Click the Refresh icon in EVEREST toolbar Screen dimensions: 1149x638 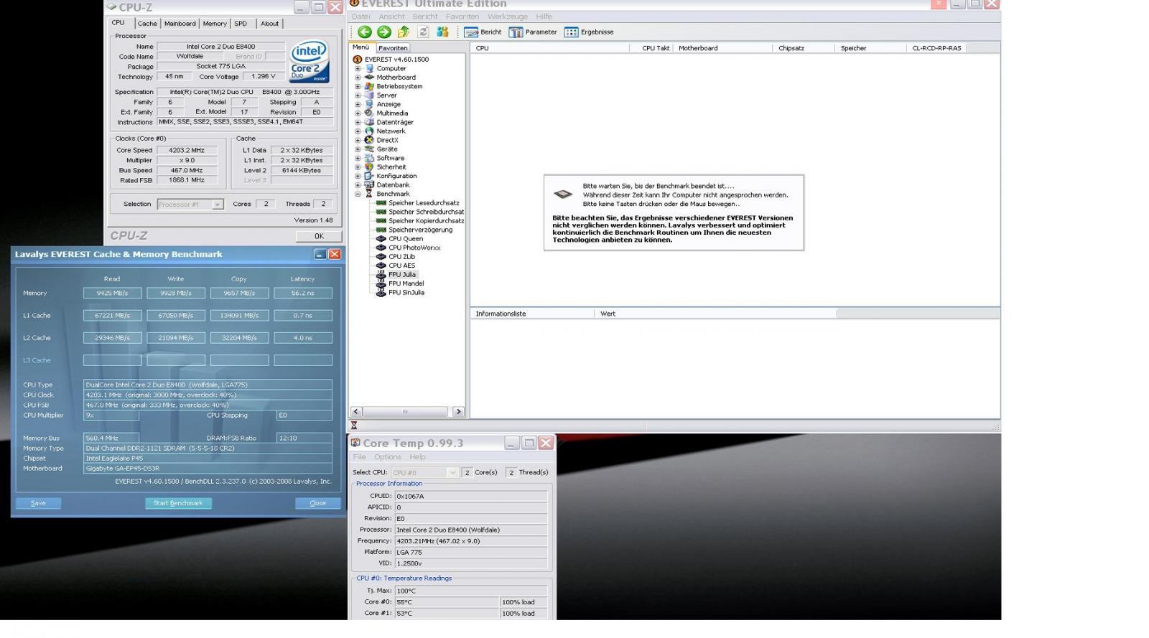423,32
